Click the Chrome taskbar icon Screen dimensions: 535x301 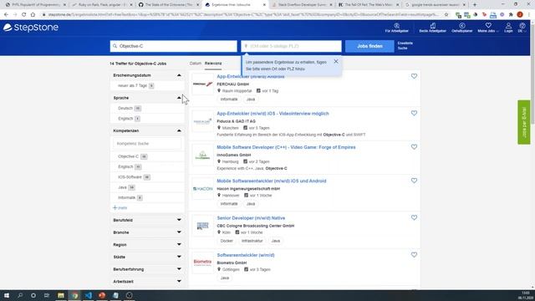click(x=74, y=295)
